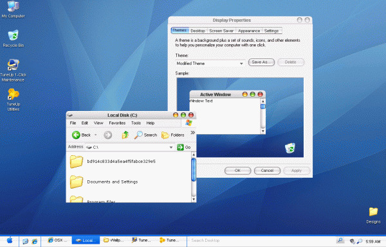The width and height of the screenshot is (386, 247).
Task: Click the taskbar clock showing 5:59 AM
Action: click(x=372, y=242)
